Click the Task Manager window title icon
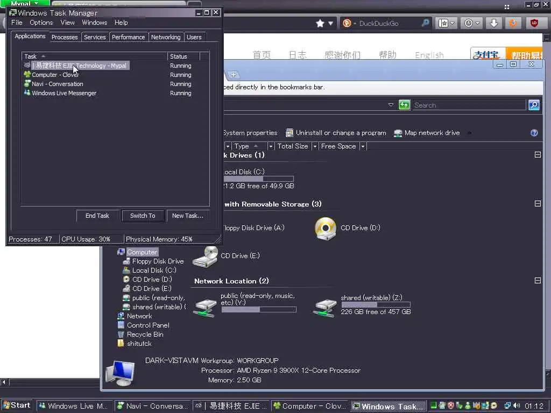 click(x=13, y=13)
